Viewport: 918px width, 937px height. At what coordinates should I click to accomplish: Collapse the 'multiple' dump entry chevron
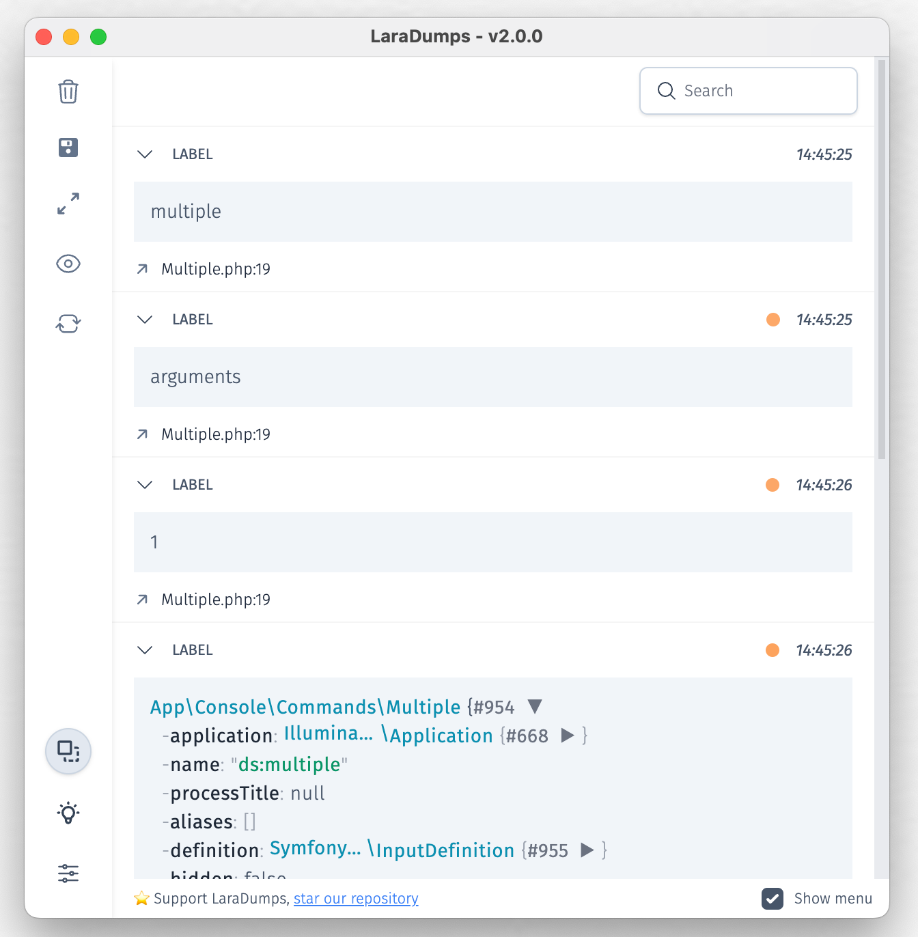click(x=145, y=154)
